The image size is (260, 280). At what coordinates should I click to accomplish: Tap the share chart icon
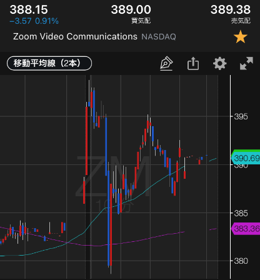193,63
